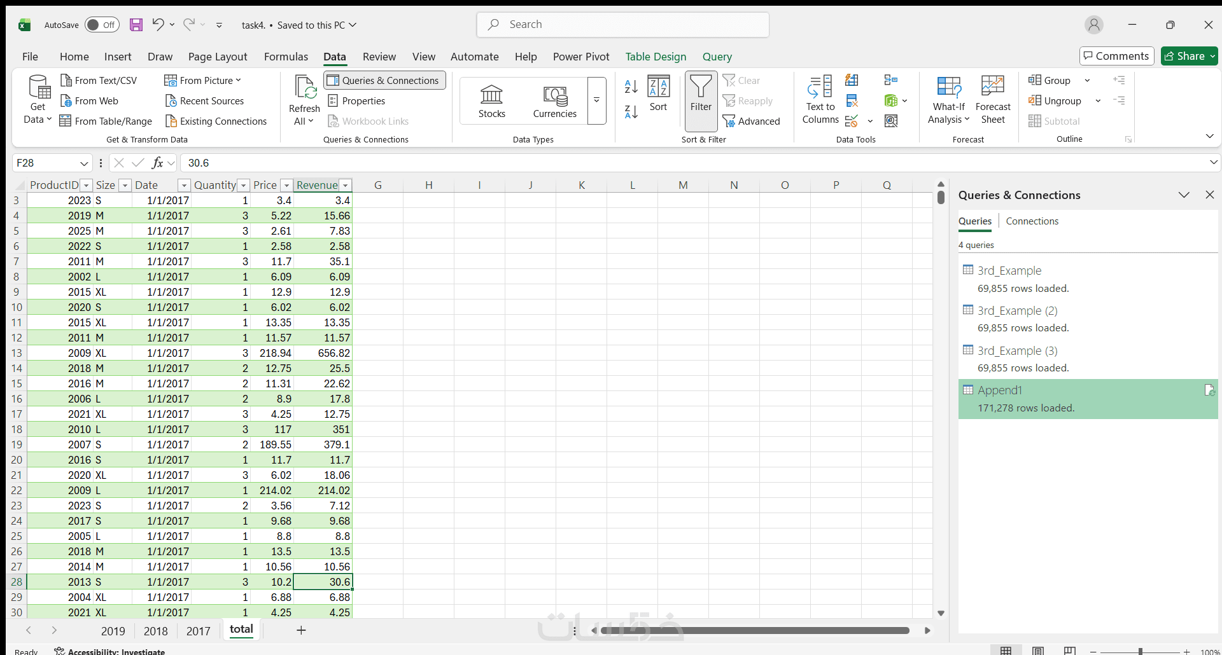Sort A to Z ascending
The width and height of the screenshot is (1222, 655).
tap(631, 86)
